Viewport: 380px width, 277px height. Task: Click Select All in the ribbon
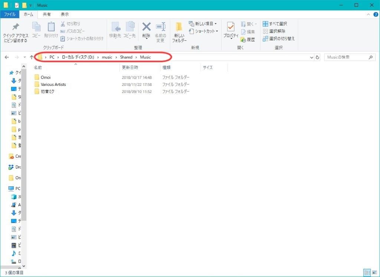(x=275, y=24)
